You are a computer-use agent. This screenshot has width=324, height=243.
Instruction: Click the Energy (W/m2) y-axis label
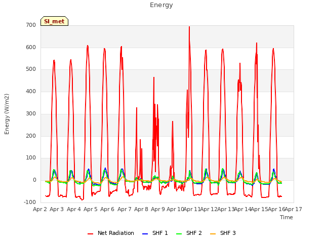[x=7, y=114]
